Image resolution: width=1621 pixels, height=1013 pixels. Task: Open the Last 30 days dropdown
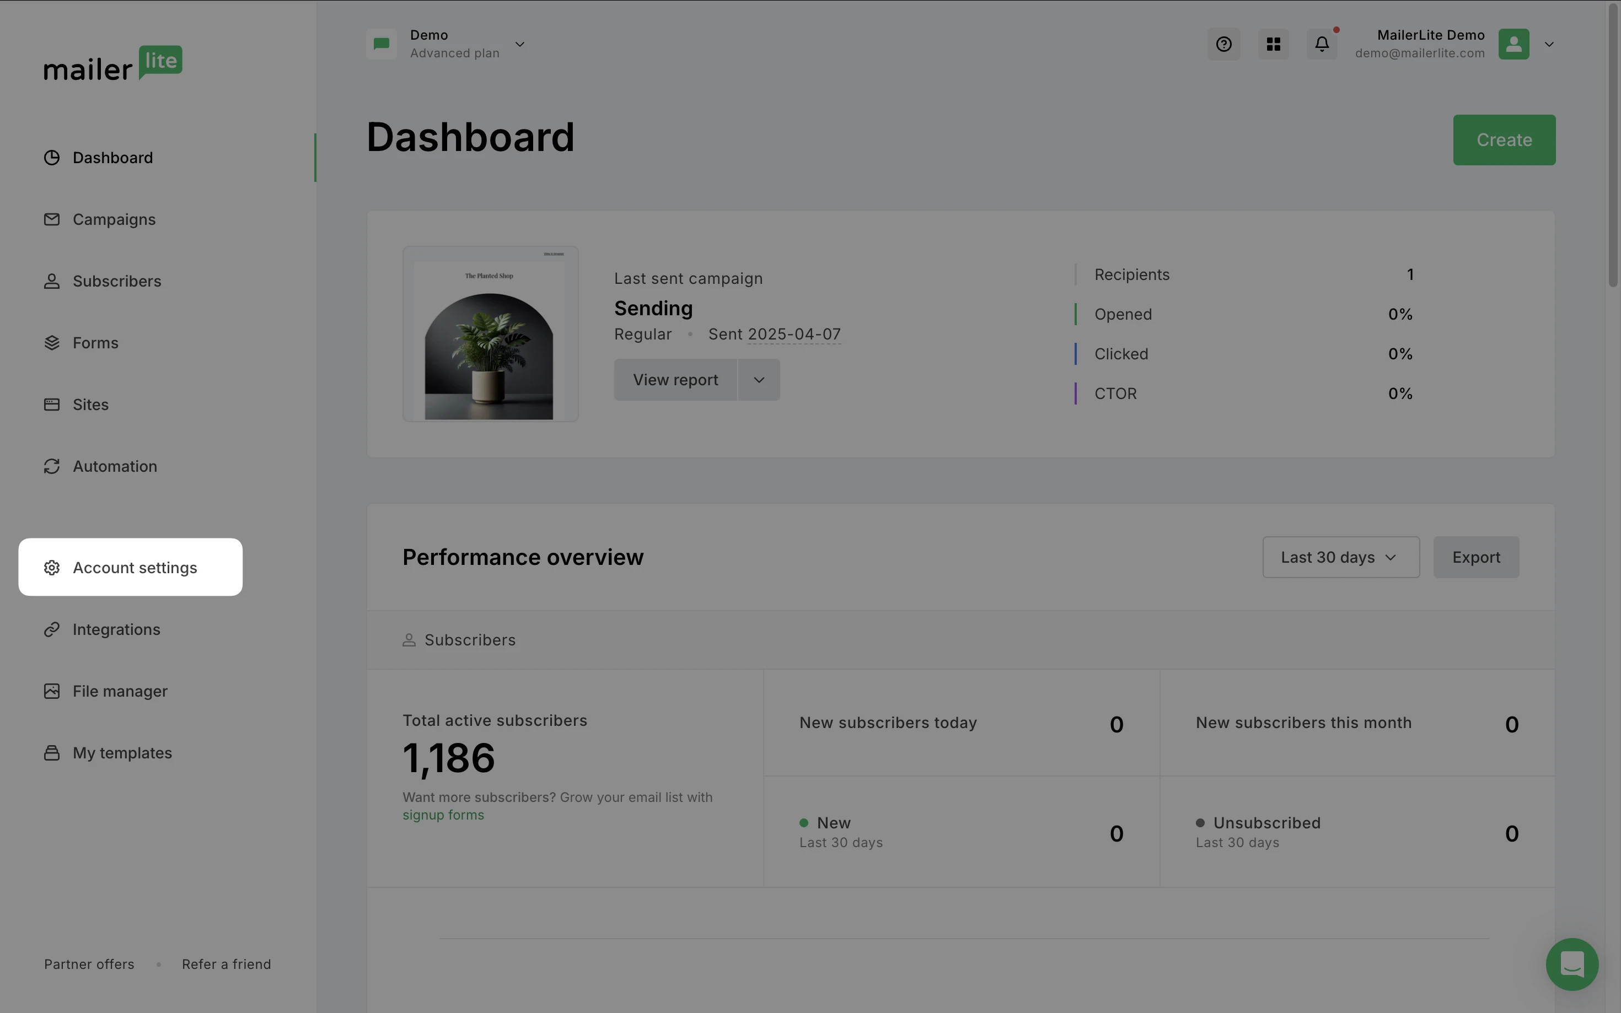(x=1340, y=557)
